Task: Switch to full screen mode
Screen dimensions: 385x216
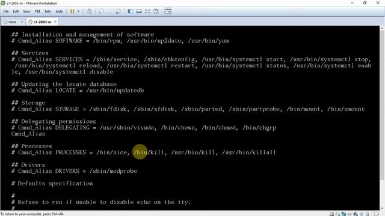Action: coord(147,11)
